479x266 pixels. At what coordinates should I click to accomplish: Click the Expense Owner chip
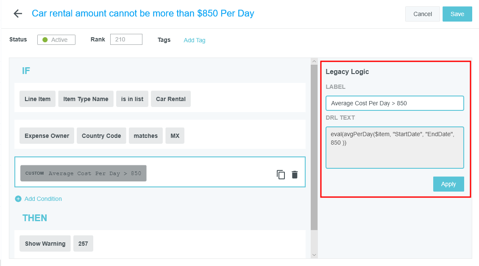click(x=47, y=136)
